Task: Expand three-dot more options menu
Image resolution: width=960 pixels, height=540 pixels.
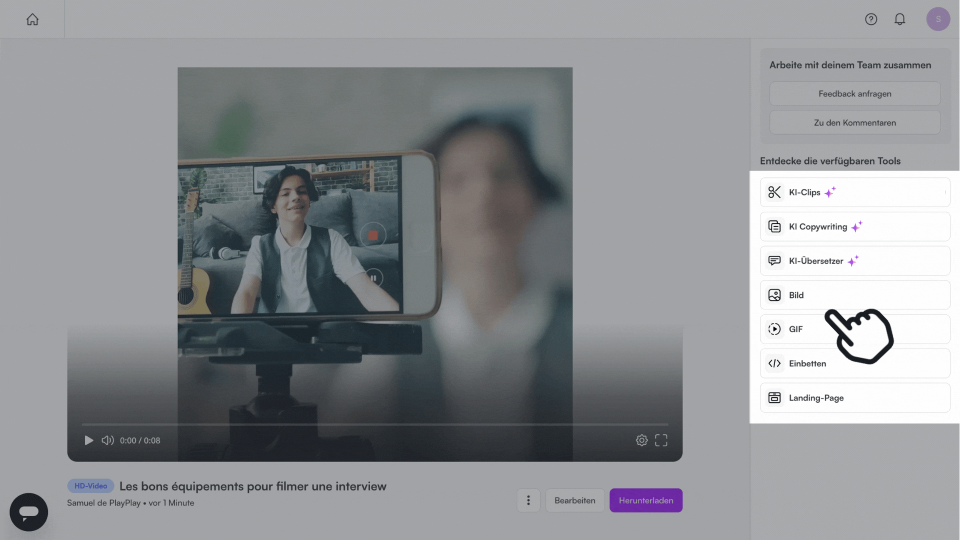Action: click(528, 500)
